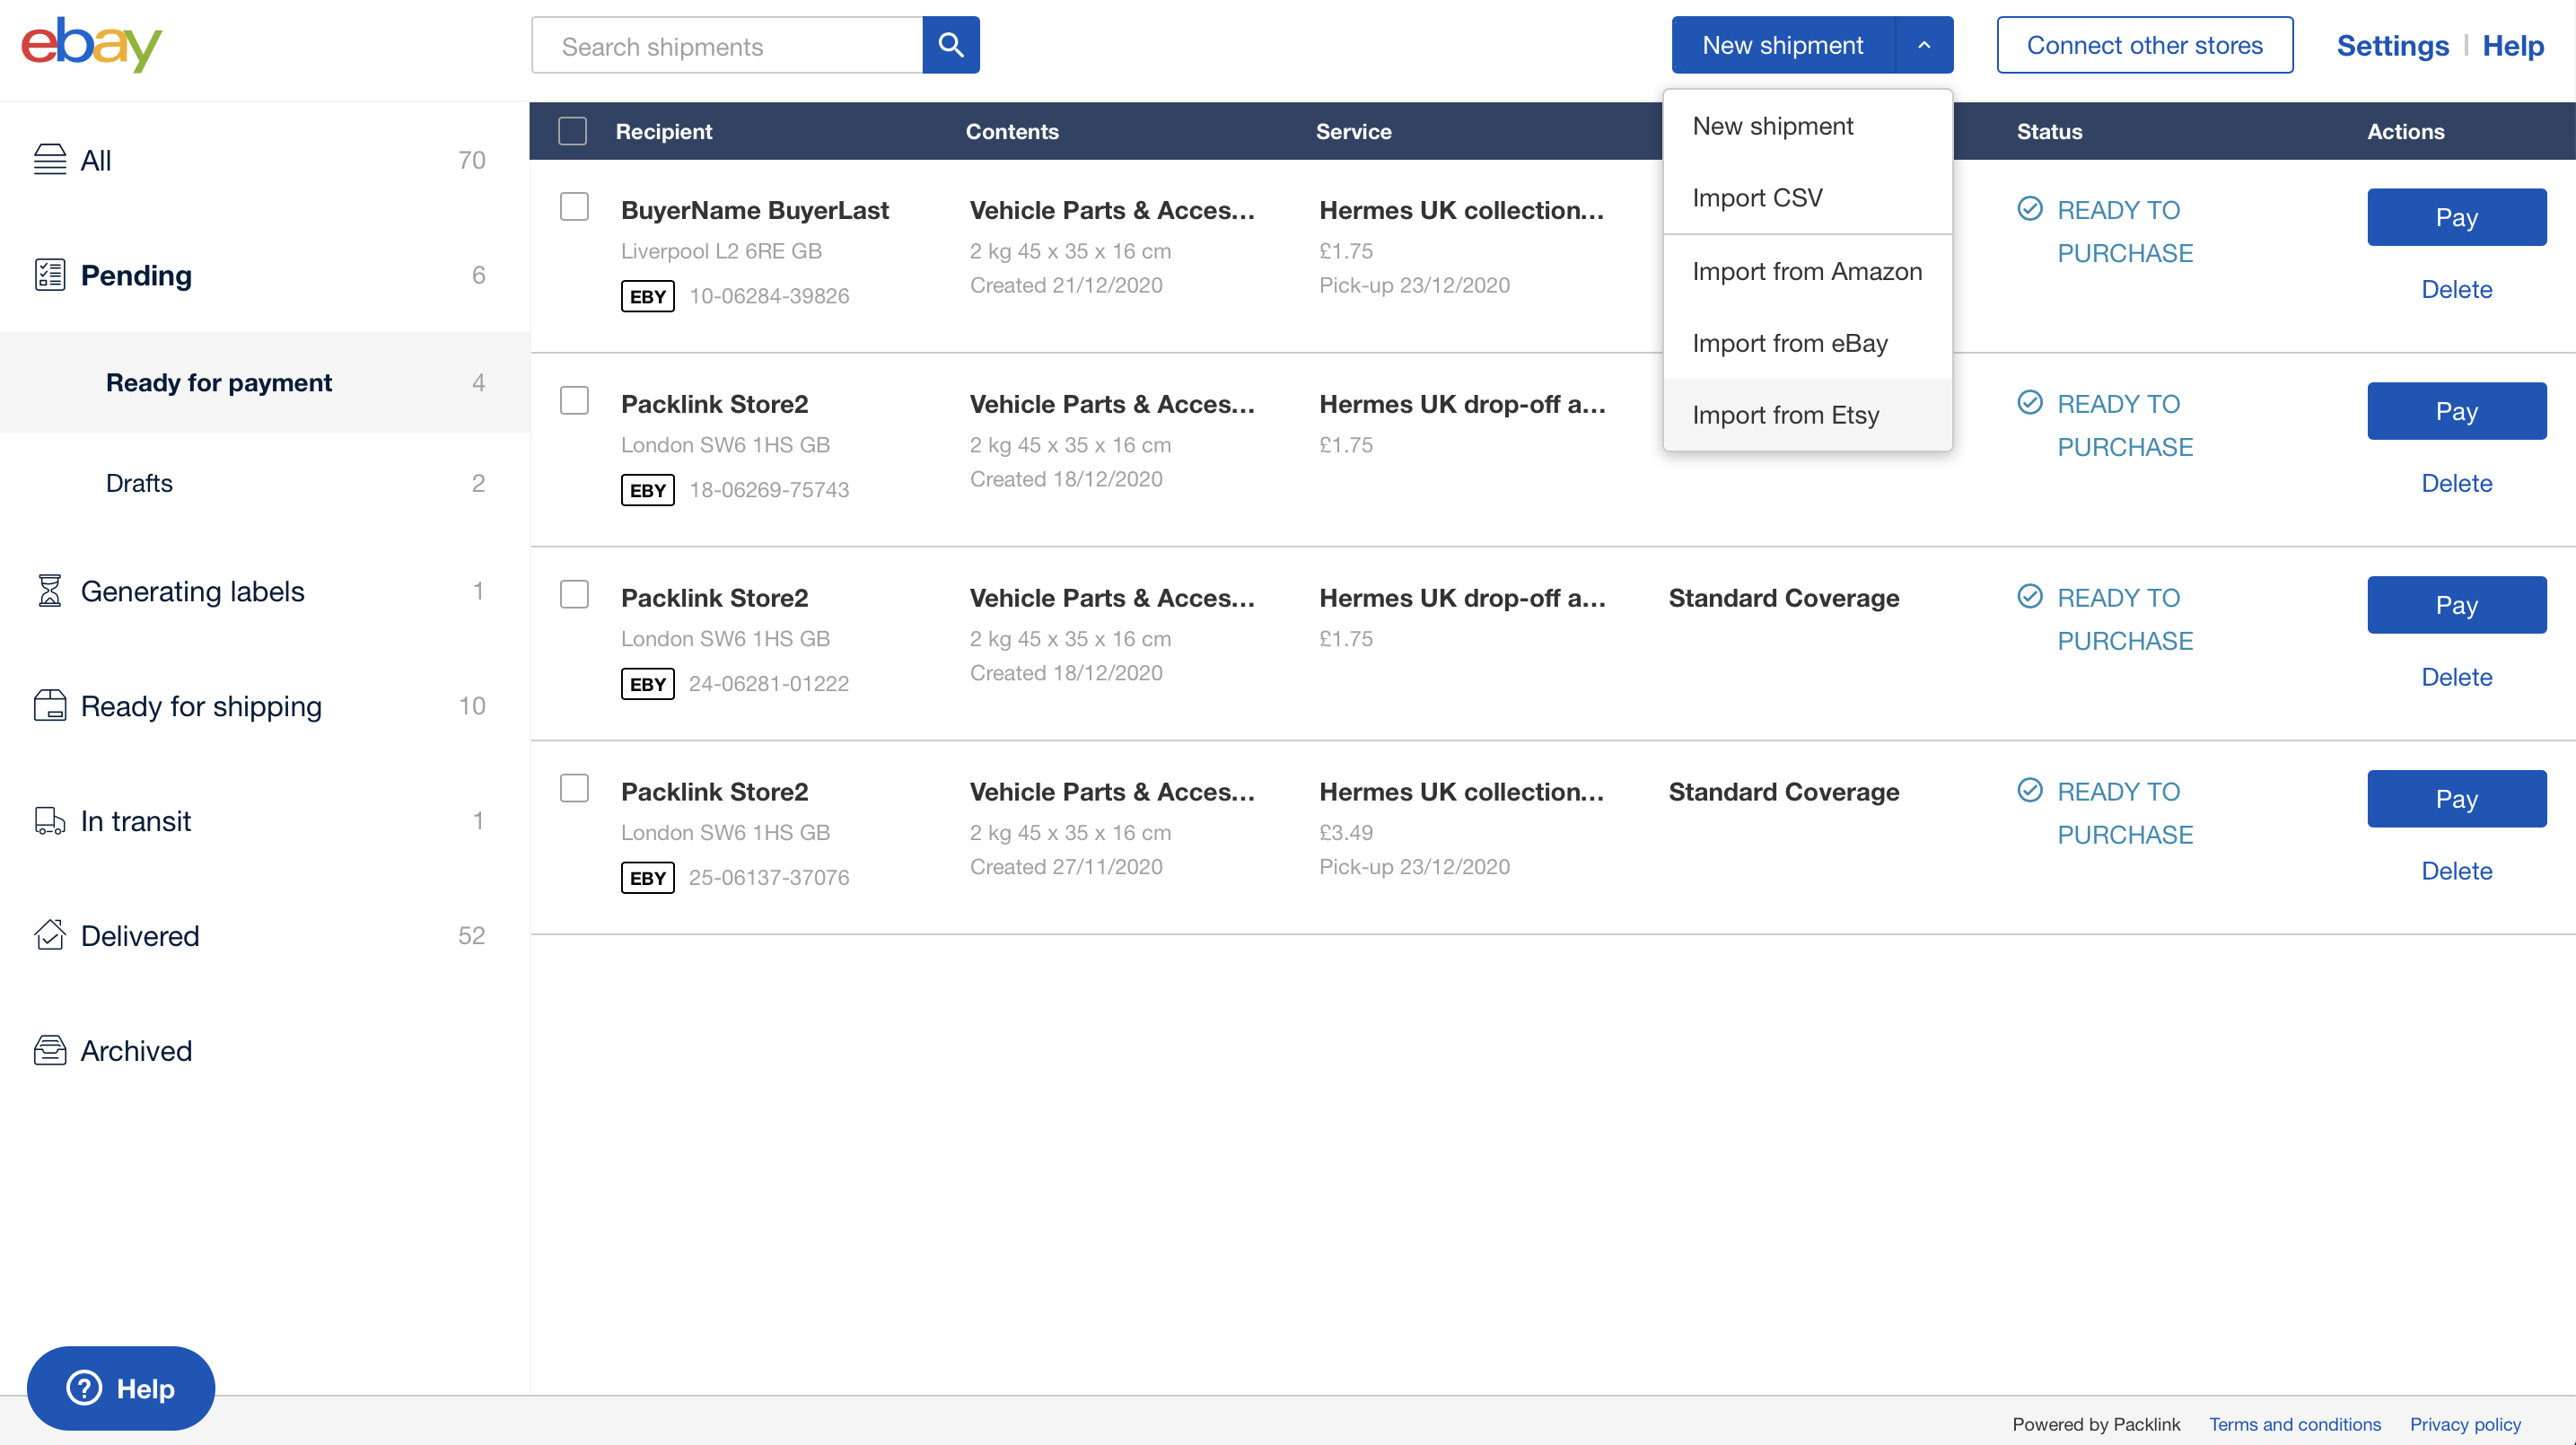Image resolution: width=2576 pixels, height=1445 pixels.
Task: Click Connect other stores button
Action: [x=2145, y=45]
